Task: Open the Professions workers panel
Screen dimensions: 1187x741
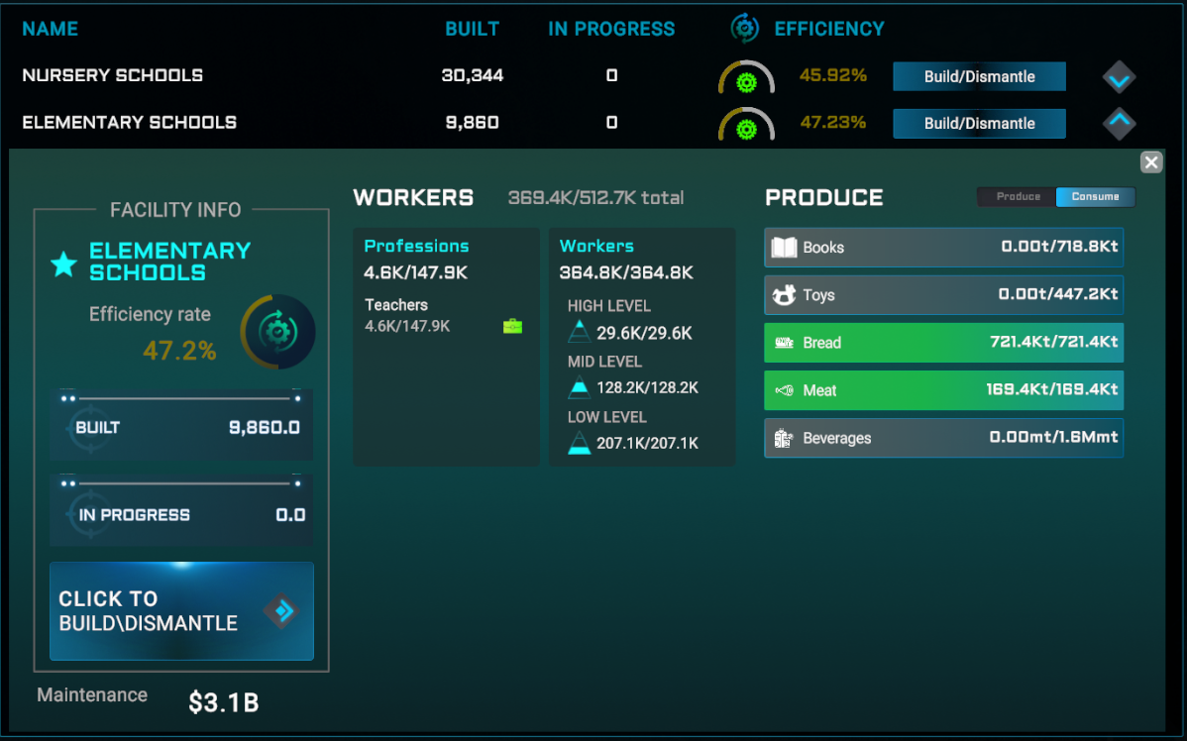Action: [x=446, y=347]
